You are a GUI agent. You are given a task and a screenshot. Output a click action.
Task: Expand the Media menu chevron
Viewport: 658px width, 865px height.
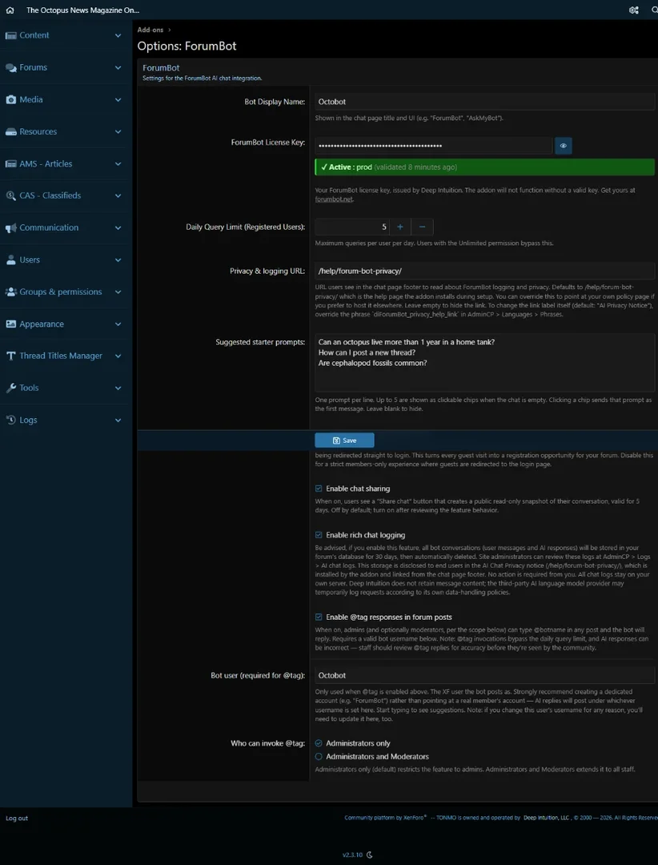118,99
